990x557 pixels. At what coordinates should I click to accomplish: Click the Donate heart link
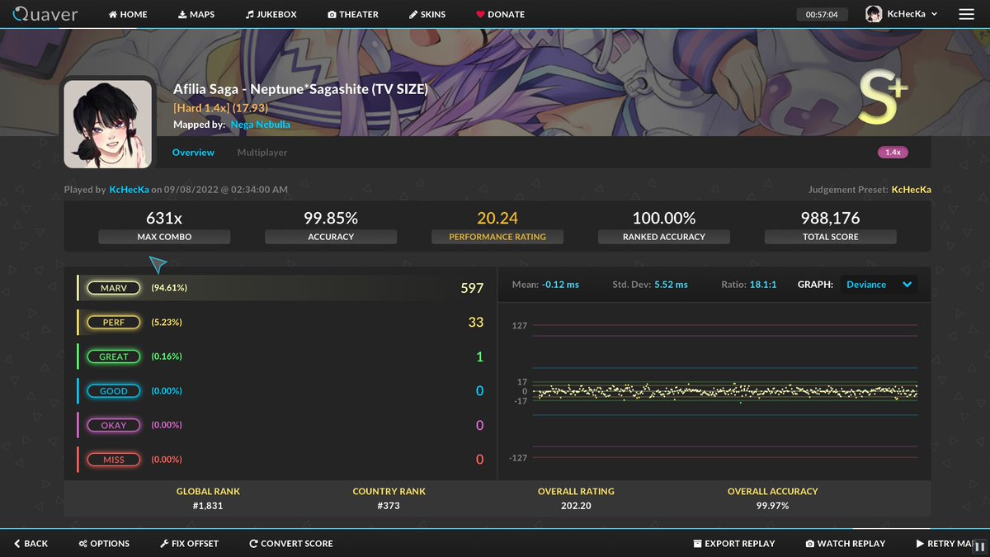click(500, 14)
